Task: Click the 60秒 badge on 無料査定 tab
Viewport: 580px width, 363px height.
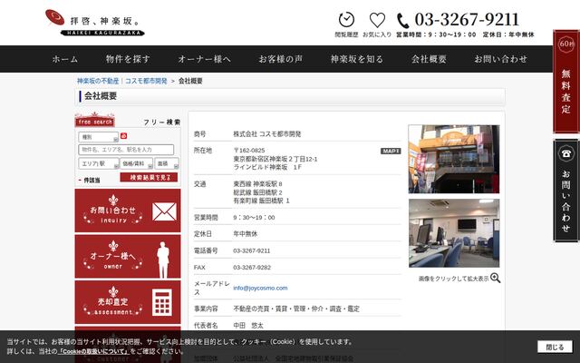Action: 565,44
